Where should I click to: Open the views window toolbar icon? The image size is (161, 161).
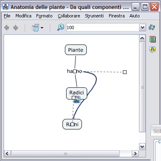[36, 28]
